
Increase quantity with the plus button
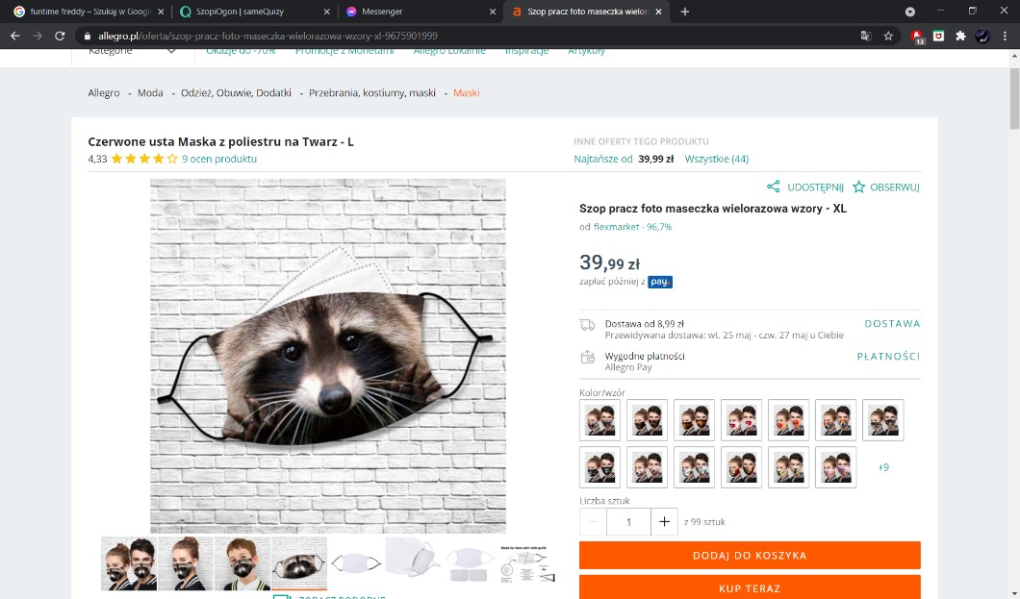click(x=664, y=522)
